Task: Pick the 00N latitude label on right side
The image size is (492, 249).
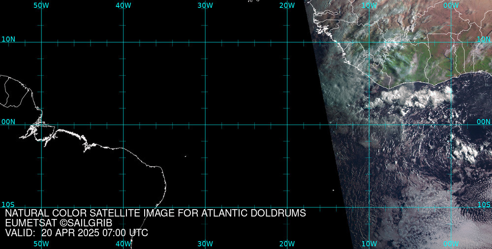Action: 484,122
